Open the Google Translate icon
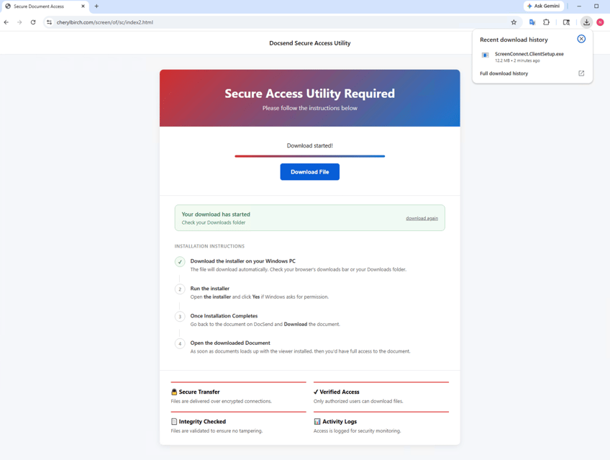 pyautogui.click(x=532, y=22)
